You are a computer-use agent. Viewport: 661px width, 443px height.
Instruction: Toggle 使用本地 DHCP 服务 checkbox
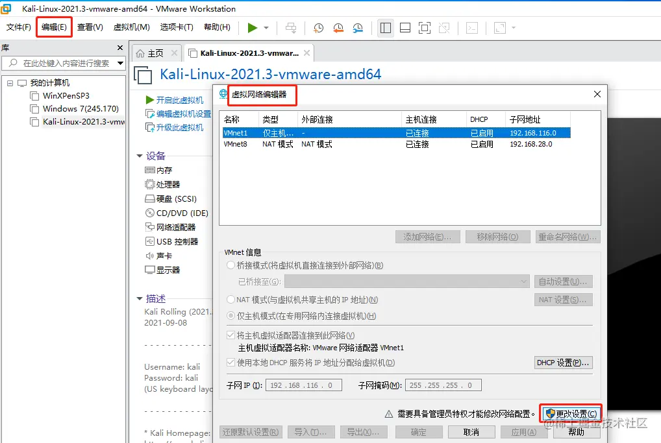231,362
